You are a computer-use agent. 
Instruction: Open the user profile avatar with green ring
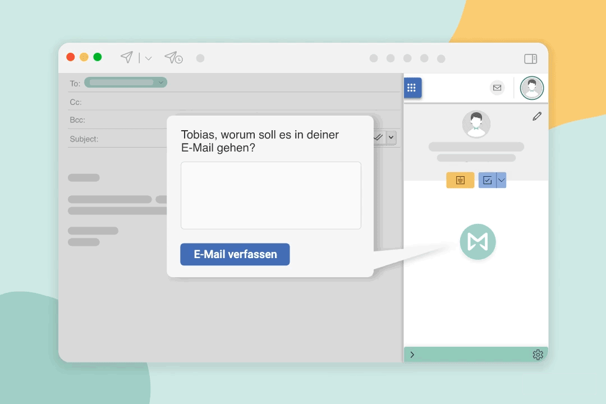[x=532, y=88]
